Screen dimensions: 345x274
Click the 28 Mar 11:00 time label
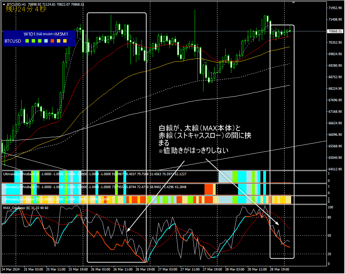pyautogui.click(x=257, y=269)
